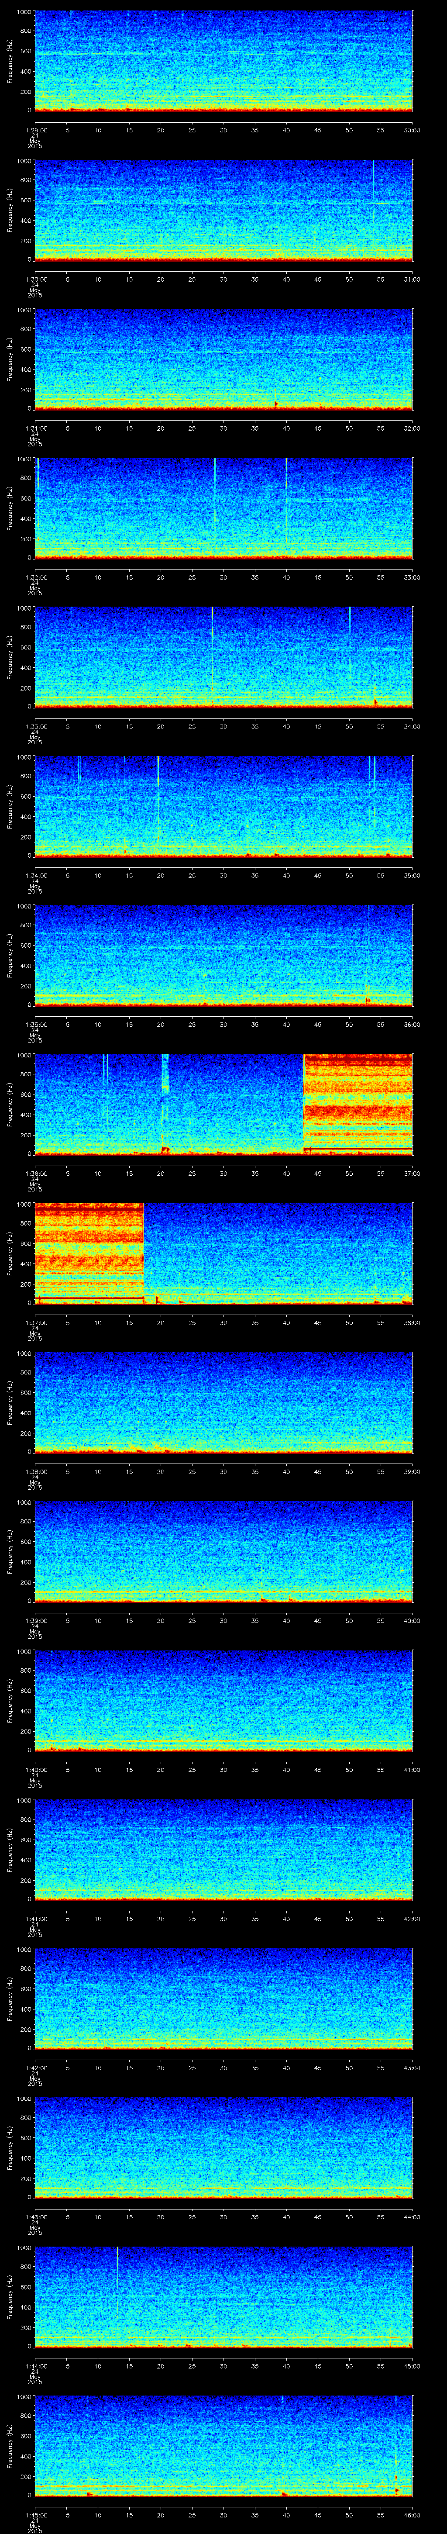The image size is (447, 2534).
Task: Select the spectrogram panel starting at 1:31:00
Action: pos(223,359)
